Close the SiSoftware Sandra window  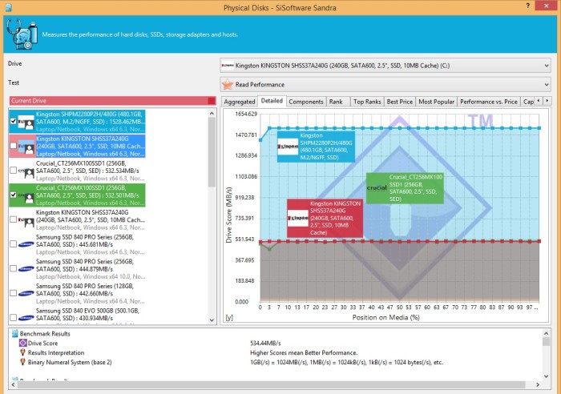coord(547,6)
